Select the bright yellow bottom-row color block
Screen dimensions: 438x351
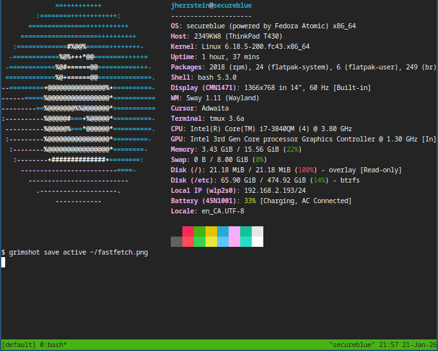click(x=211, y=242)
